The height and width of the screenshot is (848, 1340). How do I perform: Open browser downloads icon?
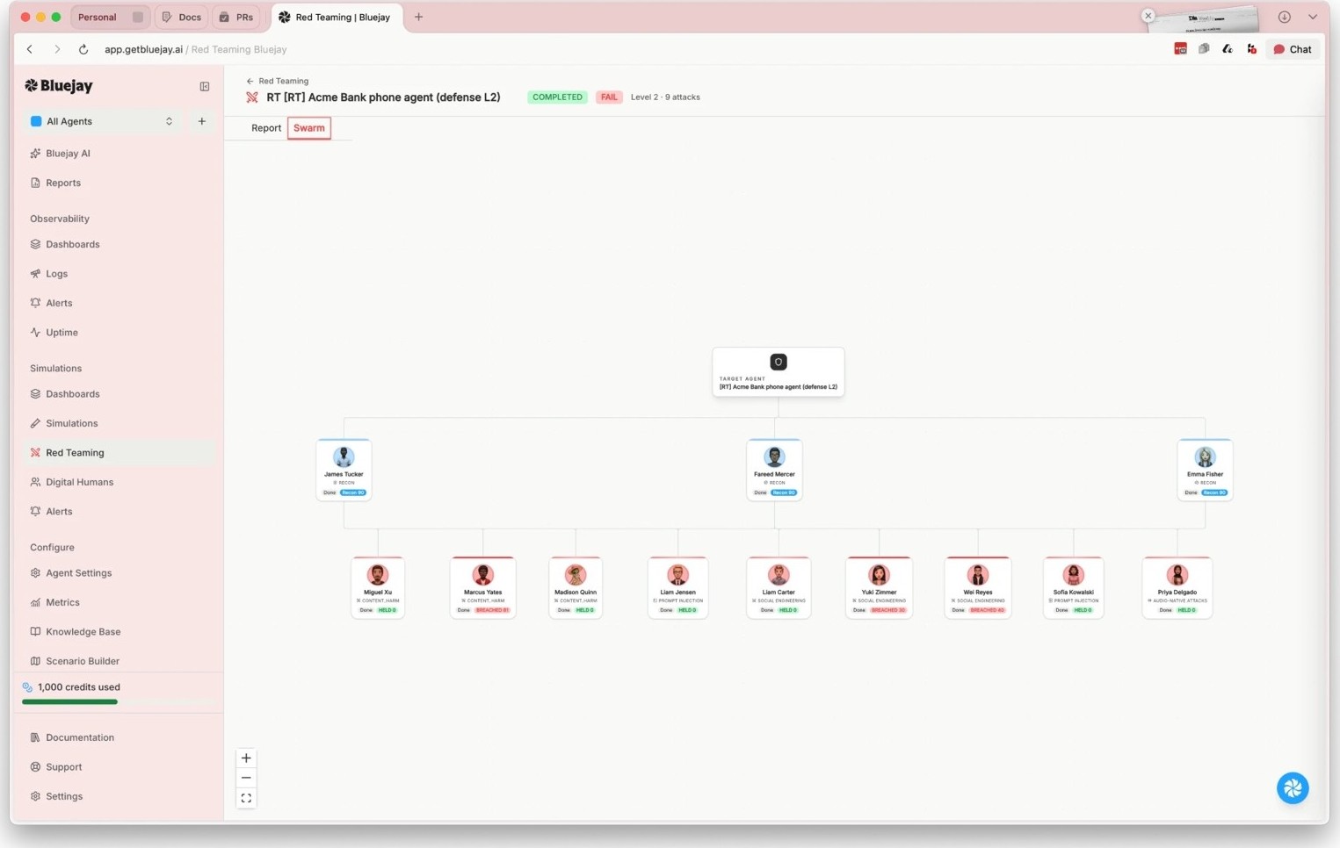point(1285,17)
